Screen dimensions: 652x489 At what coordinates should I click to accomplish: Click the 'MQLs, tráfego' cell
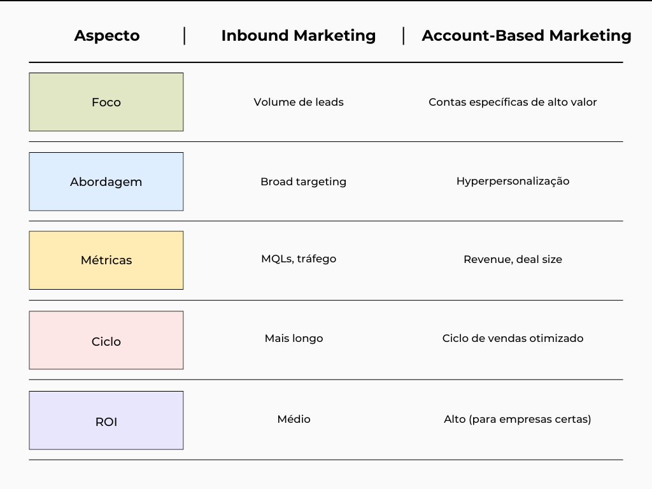(x=299, y=259)
